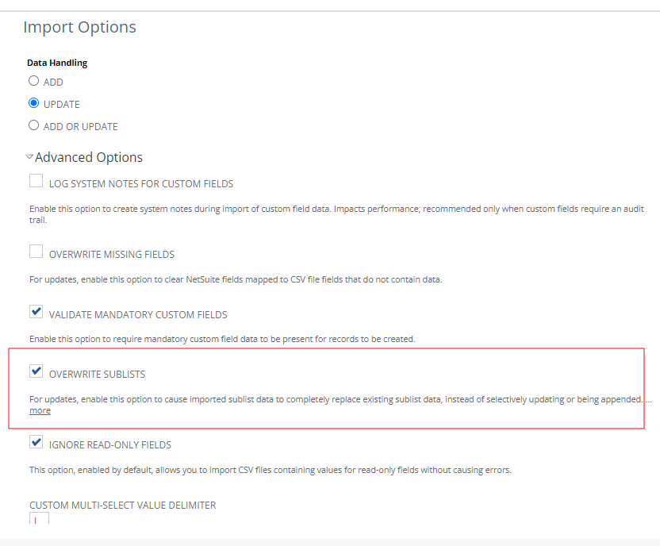Viewport: 660px width, 546px height.
Task: Uncheck the Ignore Read-Only Fields checkbox
Action: 36,442
